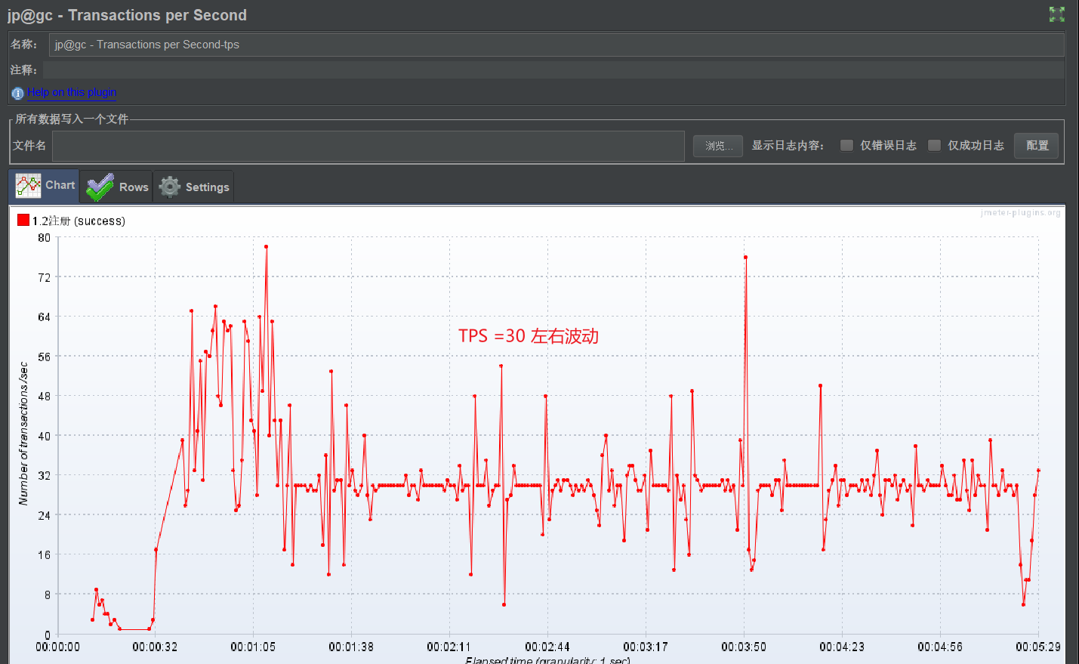Click the blue info icon beside Help link
This screenshot has height=664, width=1079.
(x=17, y=93)
